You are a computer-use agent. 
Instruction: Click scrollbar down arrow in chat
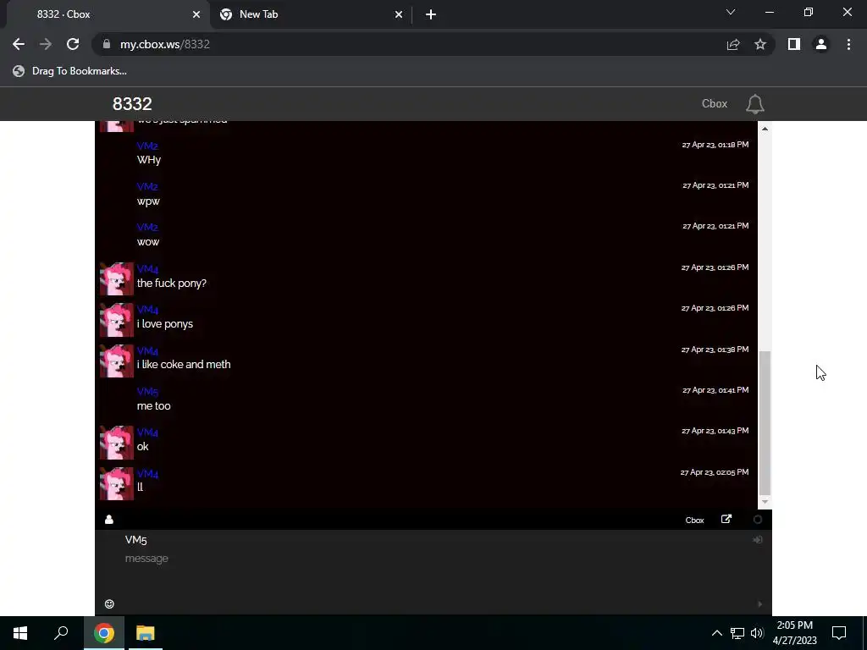765,502
